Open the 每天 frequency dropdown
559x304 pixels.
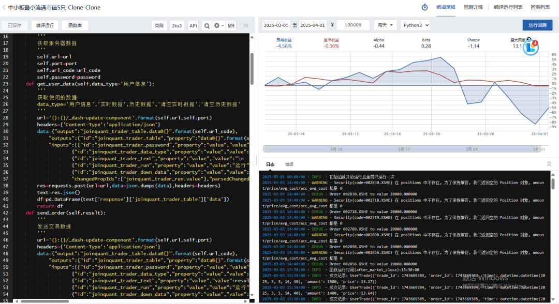[385, 25]
